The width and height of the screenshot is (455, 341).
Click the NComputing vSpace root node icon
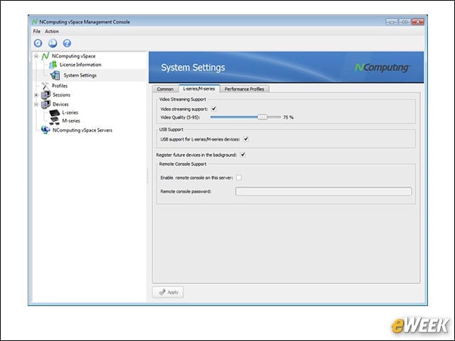pos(45,56)
